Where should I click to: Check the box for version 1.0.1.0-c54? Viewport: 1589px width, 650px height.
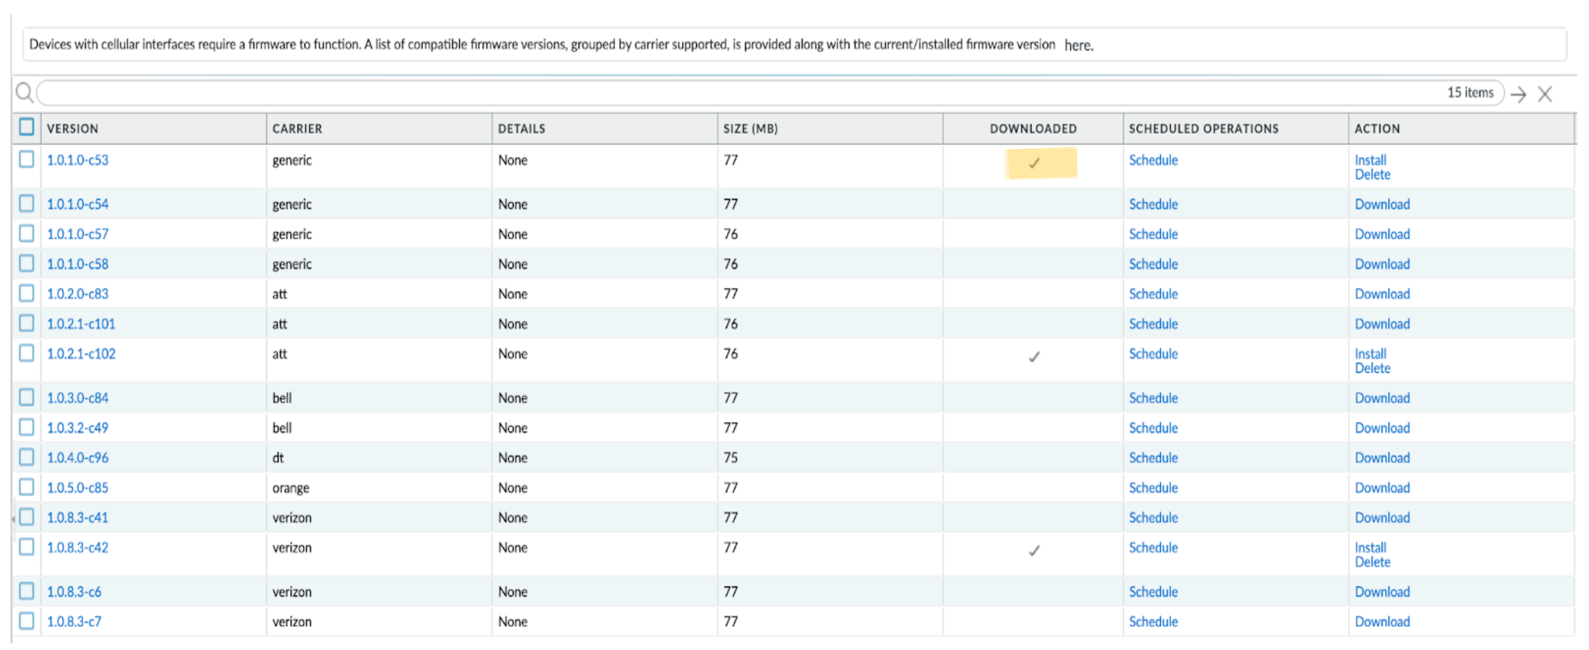27,204
